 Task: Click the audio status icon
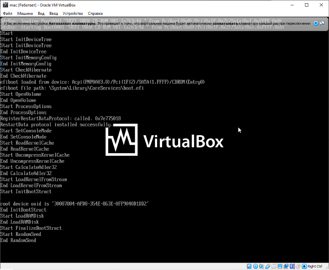pyautogui.click(x=262, y=266)
